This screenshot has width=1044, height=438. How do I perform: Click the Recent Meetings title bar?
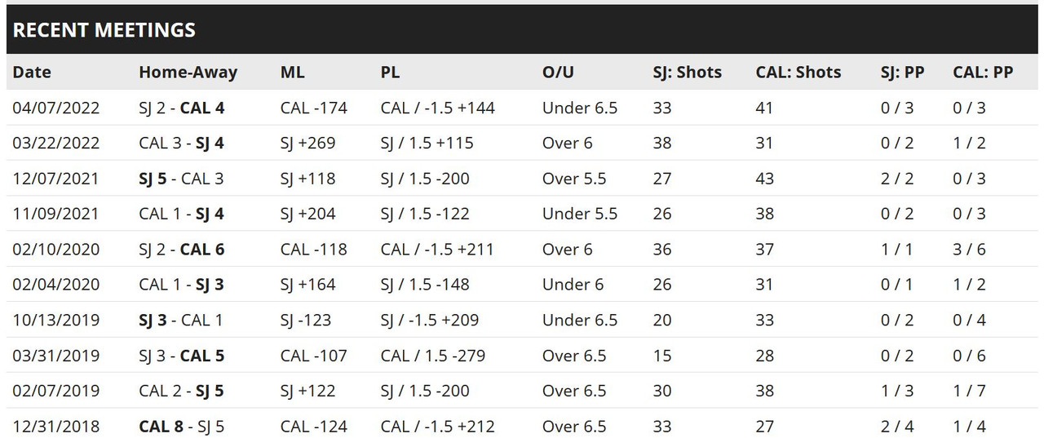pyautogui.click(x=522, y=30)
